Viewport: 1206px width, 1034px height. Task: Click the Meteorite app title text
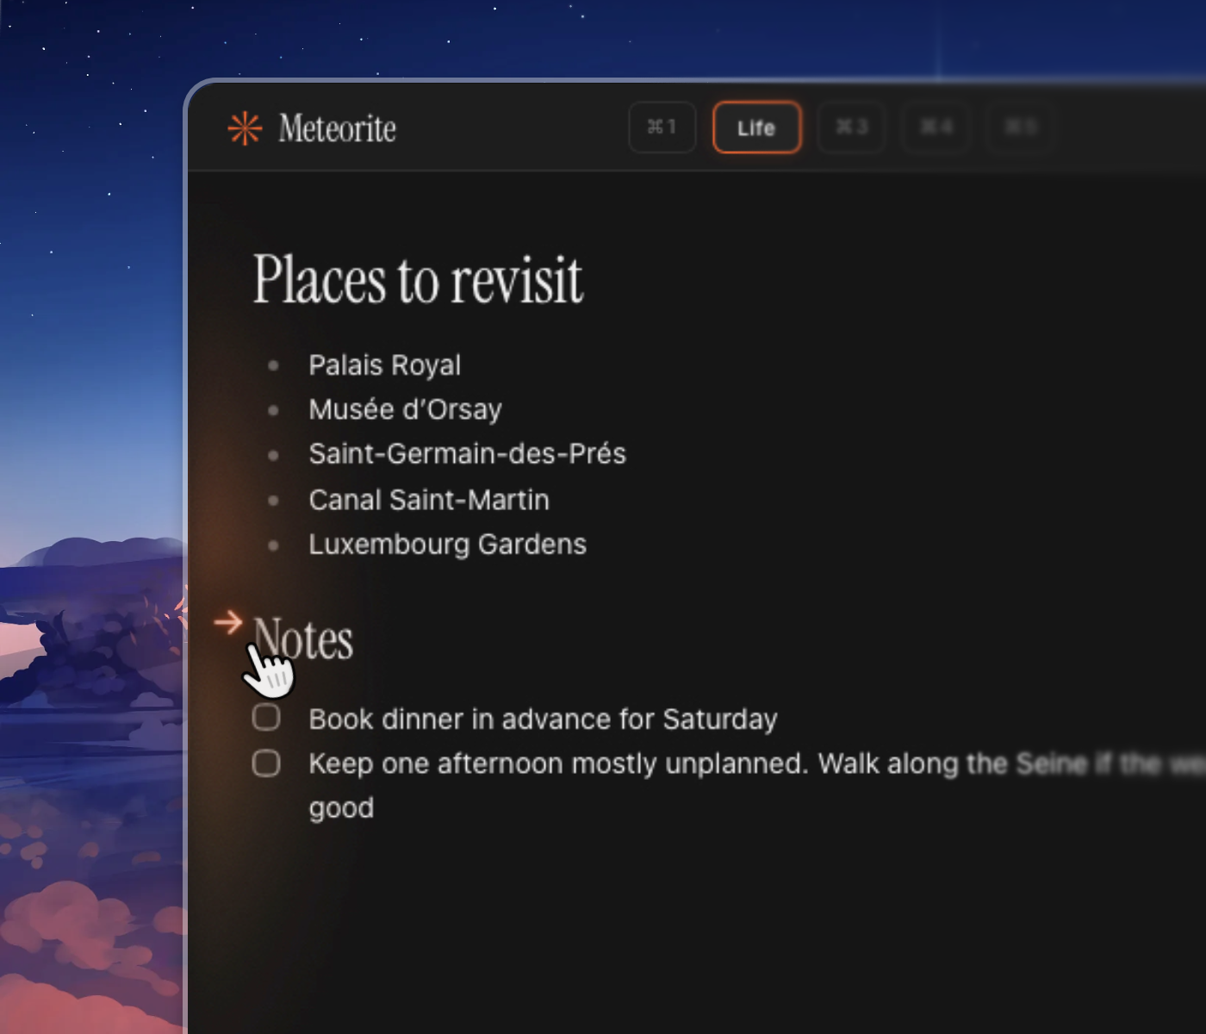[x=338, y=128]
